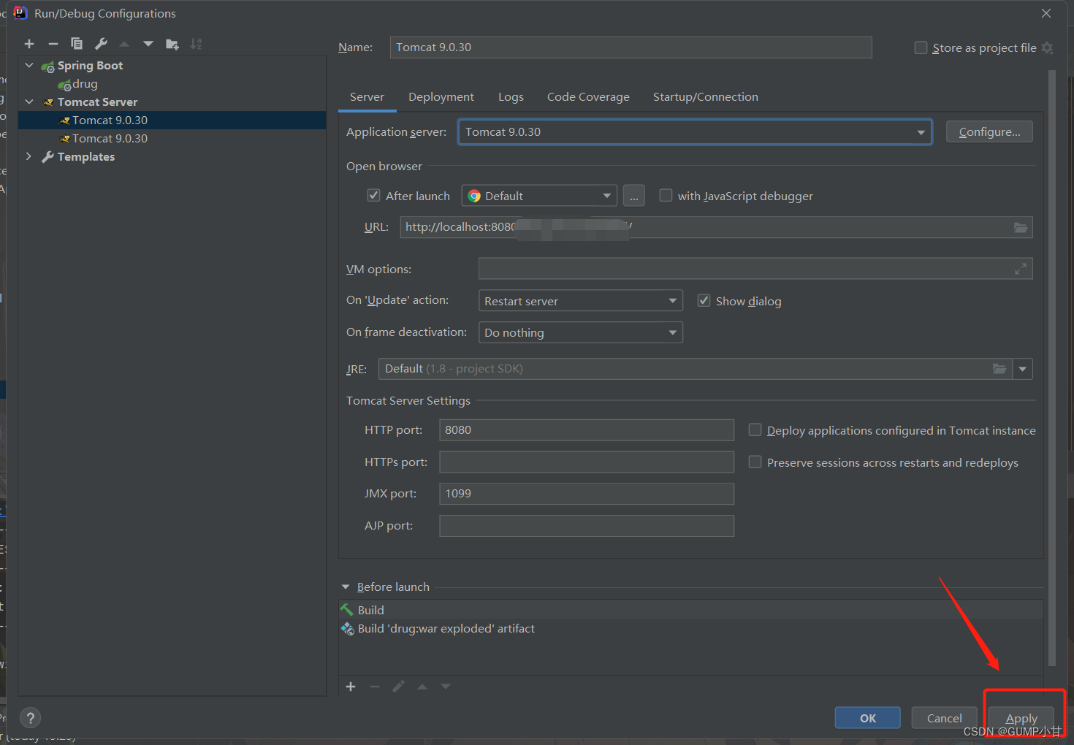Image resolution: width=1074 pixels, height=745 pixels.
Task: Sort configurations alphabetically
Action: [196, 44]
